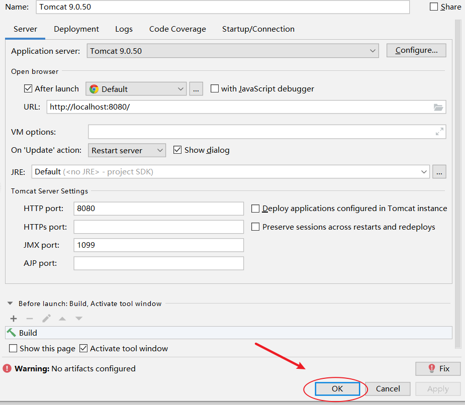Screen dimensions: 465x405
Task: Uncheck the After launch checkbox
Action: click(28, 88)
